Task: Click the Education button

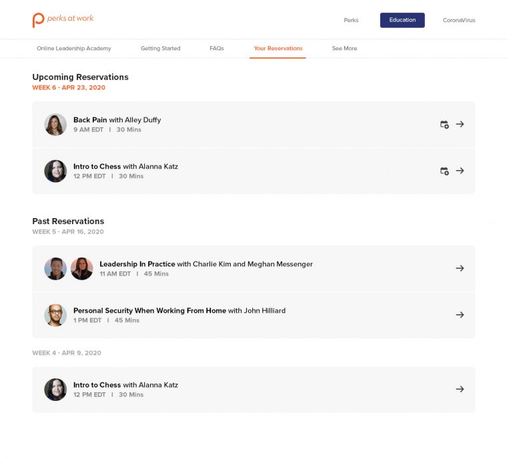Action: click(x=402, y=20)
